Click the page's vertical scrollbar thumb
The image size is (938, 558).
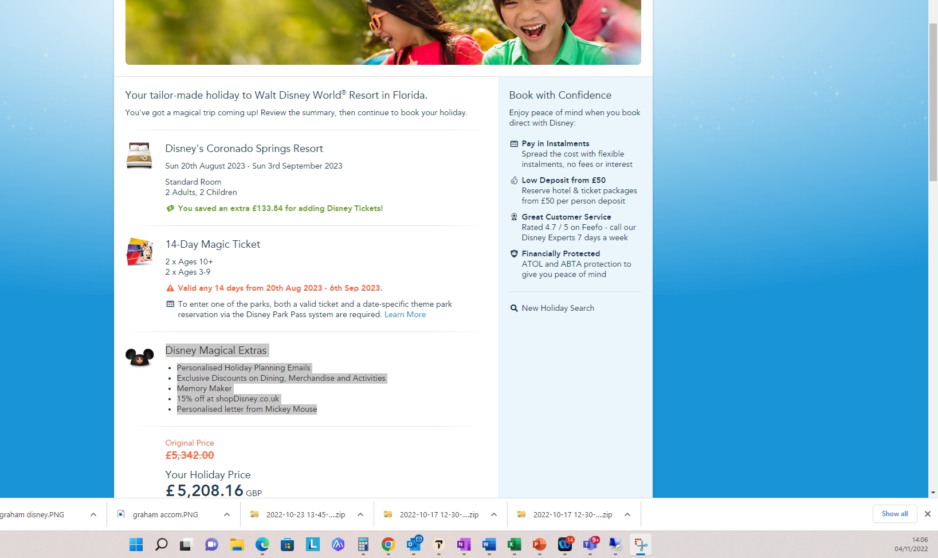(x=933, y=103)
